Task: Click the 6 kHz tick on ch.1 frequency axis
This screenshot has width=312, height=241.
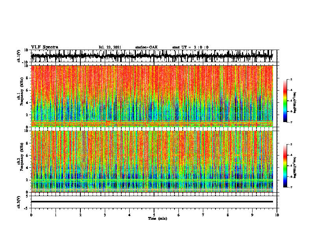Action: coord(27,90)
